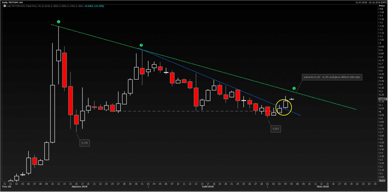The width and height of the screenshot is (388, 192).
Task: Click the yellow circle highlighting the breakout candle
Action: pyautogui.click(x=284, y=108)
